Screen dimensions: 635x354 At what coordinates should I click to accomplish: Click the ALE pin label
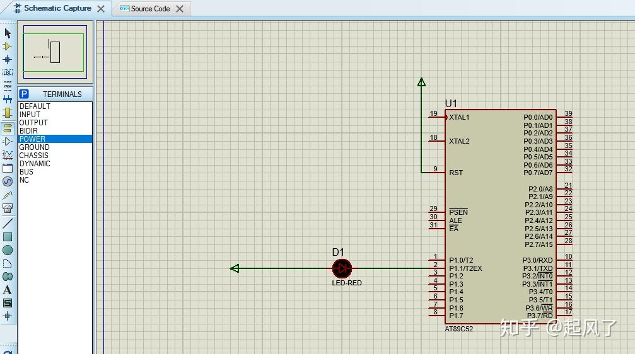(455, 220)
